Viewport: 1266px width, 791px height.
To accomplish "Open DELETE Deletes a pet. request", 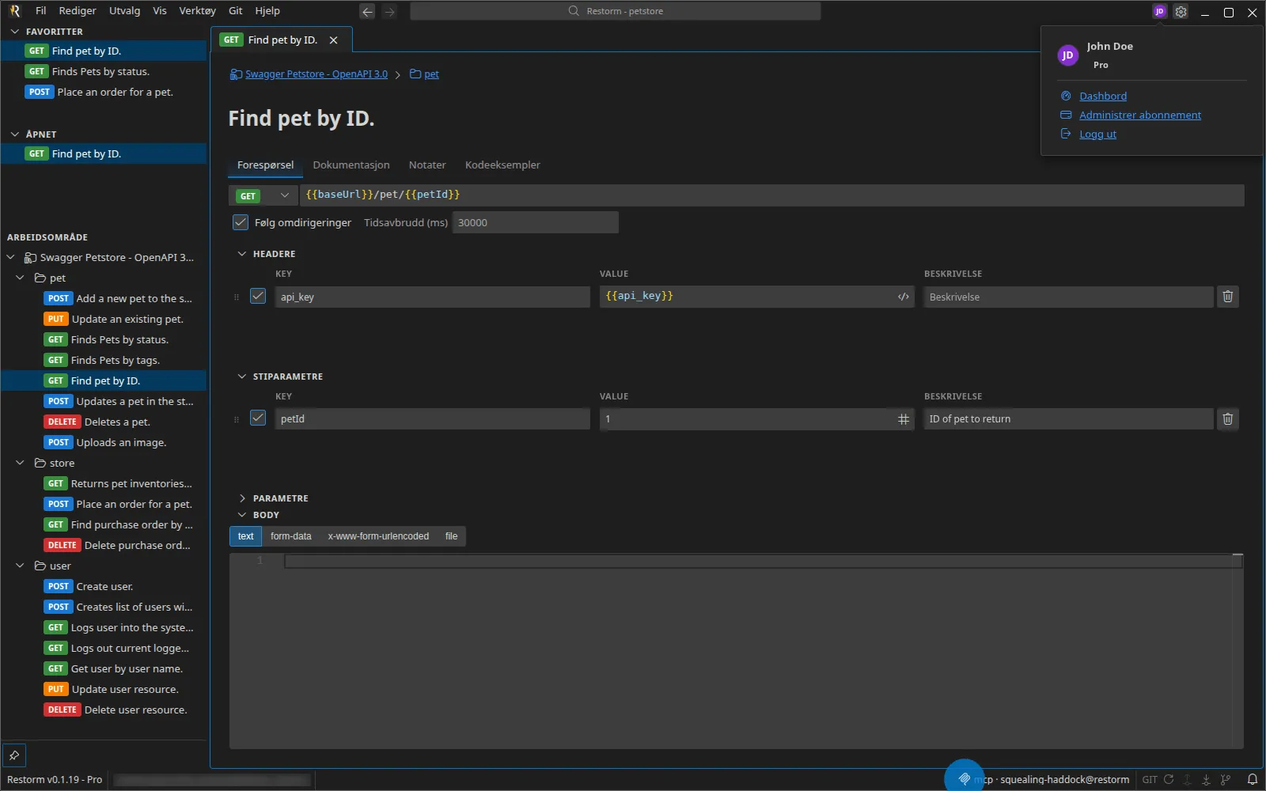I will pos(104,422).
